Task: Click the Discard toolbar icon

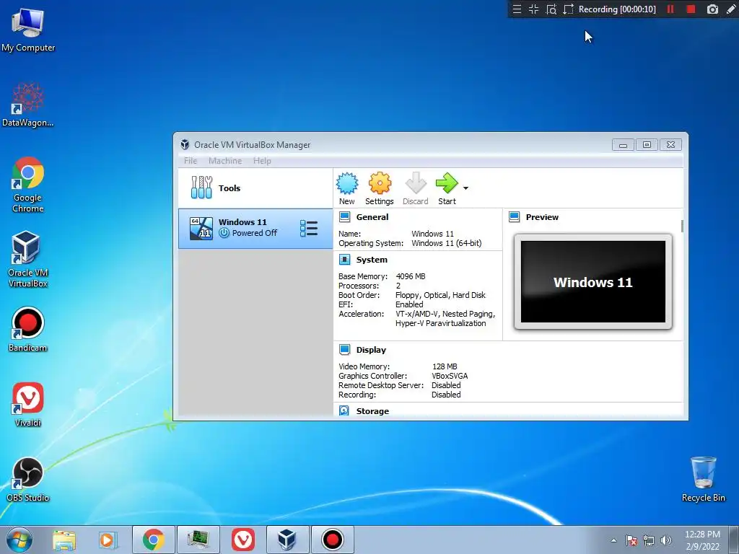Action: point(415,188)
